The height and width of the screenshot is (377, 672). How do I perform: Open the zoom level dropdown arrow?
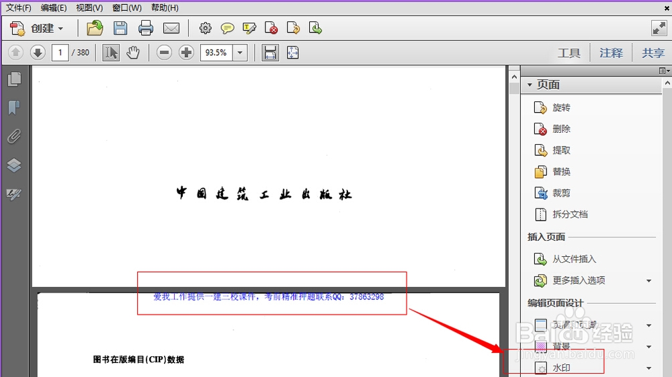tap(240, 52)
